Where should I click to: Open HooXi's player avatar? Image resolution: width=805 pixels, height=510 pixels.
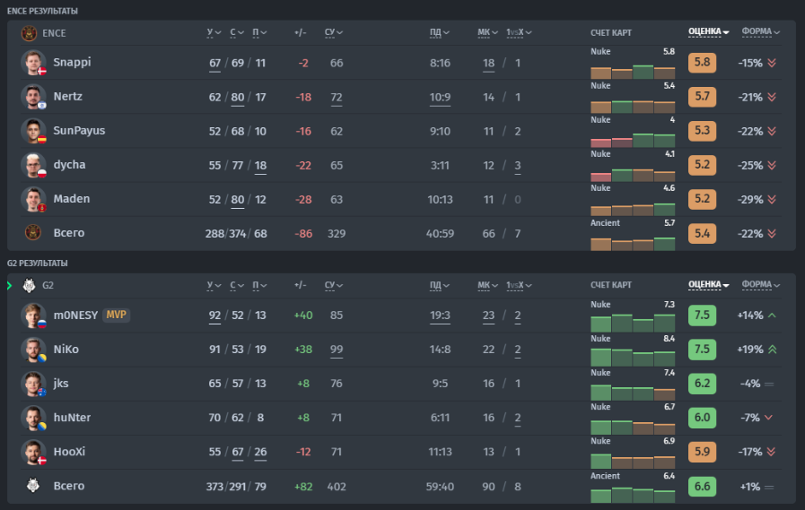(x=33, y=452)
